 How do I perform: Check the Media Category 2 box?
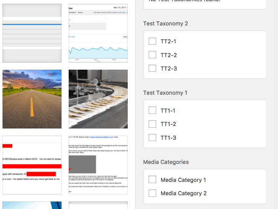(x=152, y=193)
